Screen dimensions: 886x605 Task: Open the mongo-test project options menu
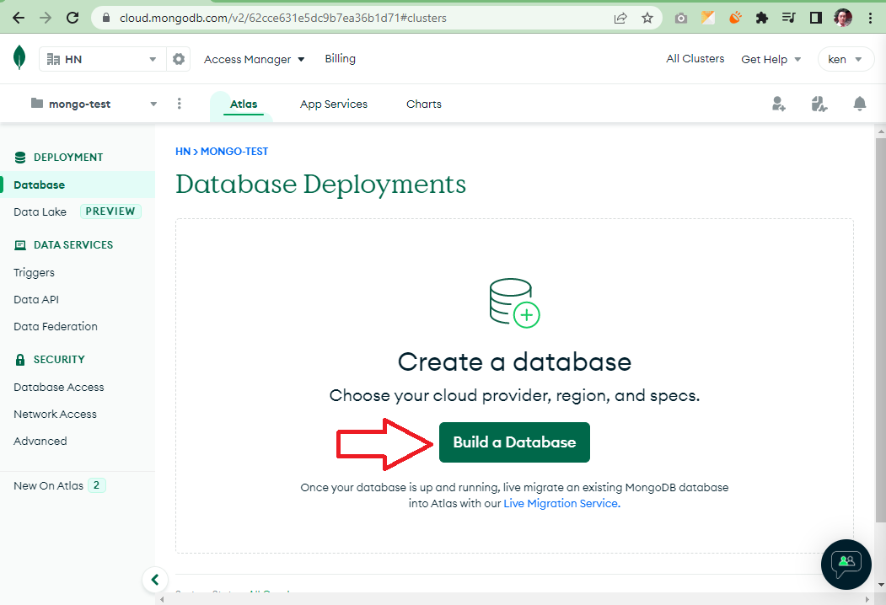[x=179, y=103]
